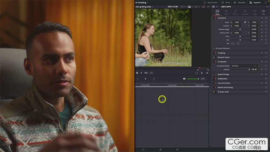Viewport: 270px width, 152px height.
Task: Add keyframe for Zoom
Action: 262,22
